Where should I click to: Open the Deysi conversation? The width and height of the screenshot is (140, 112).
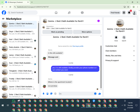click(x=19, y=33)
